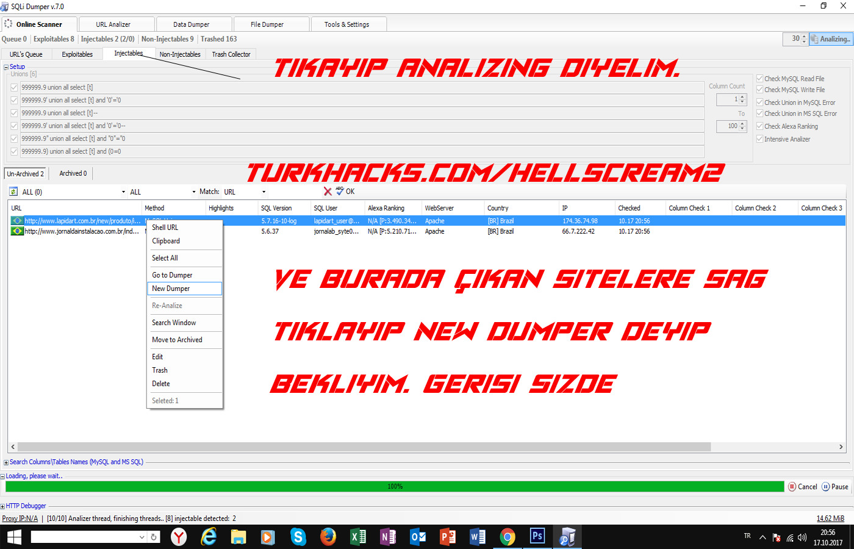The image size is (854, 549).
Task: Expand the HTTP Debugger section
Action: coord(2,506)
